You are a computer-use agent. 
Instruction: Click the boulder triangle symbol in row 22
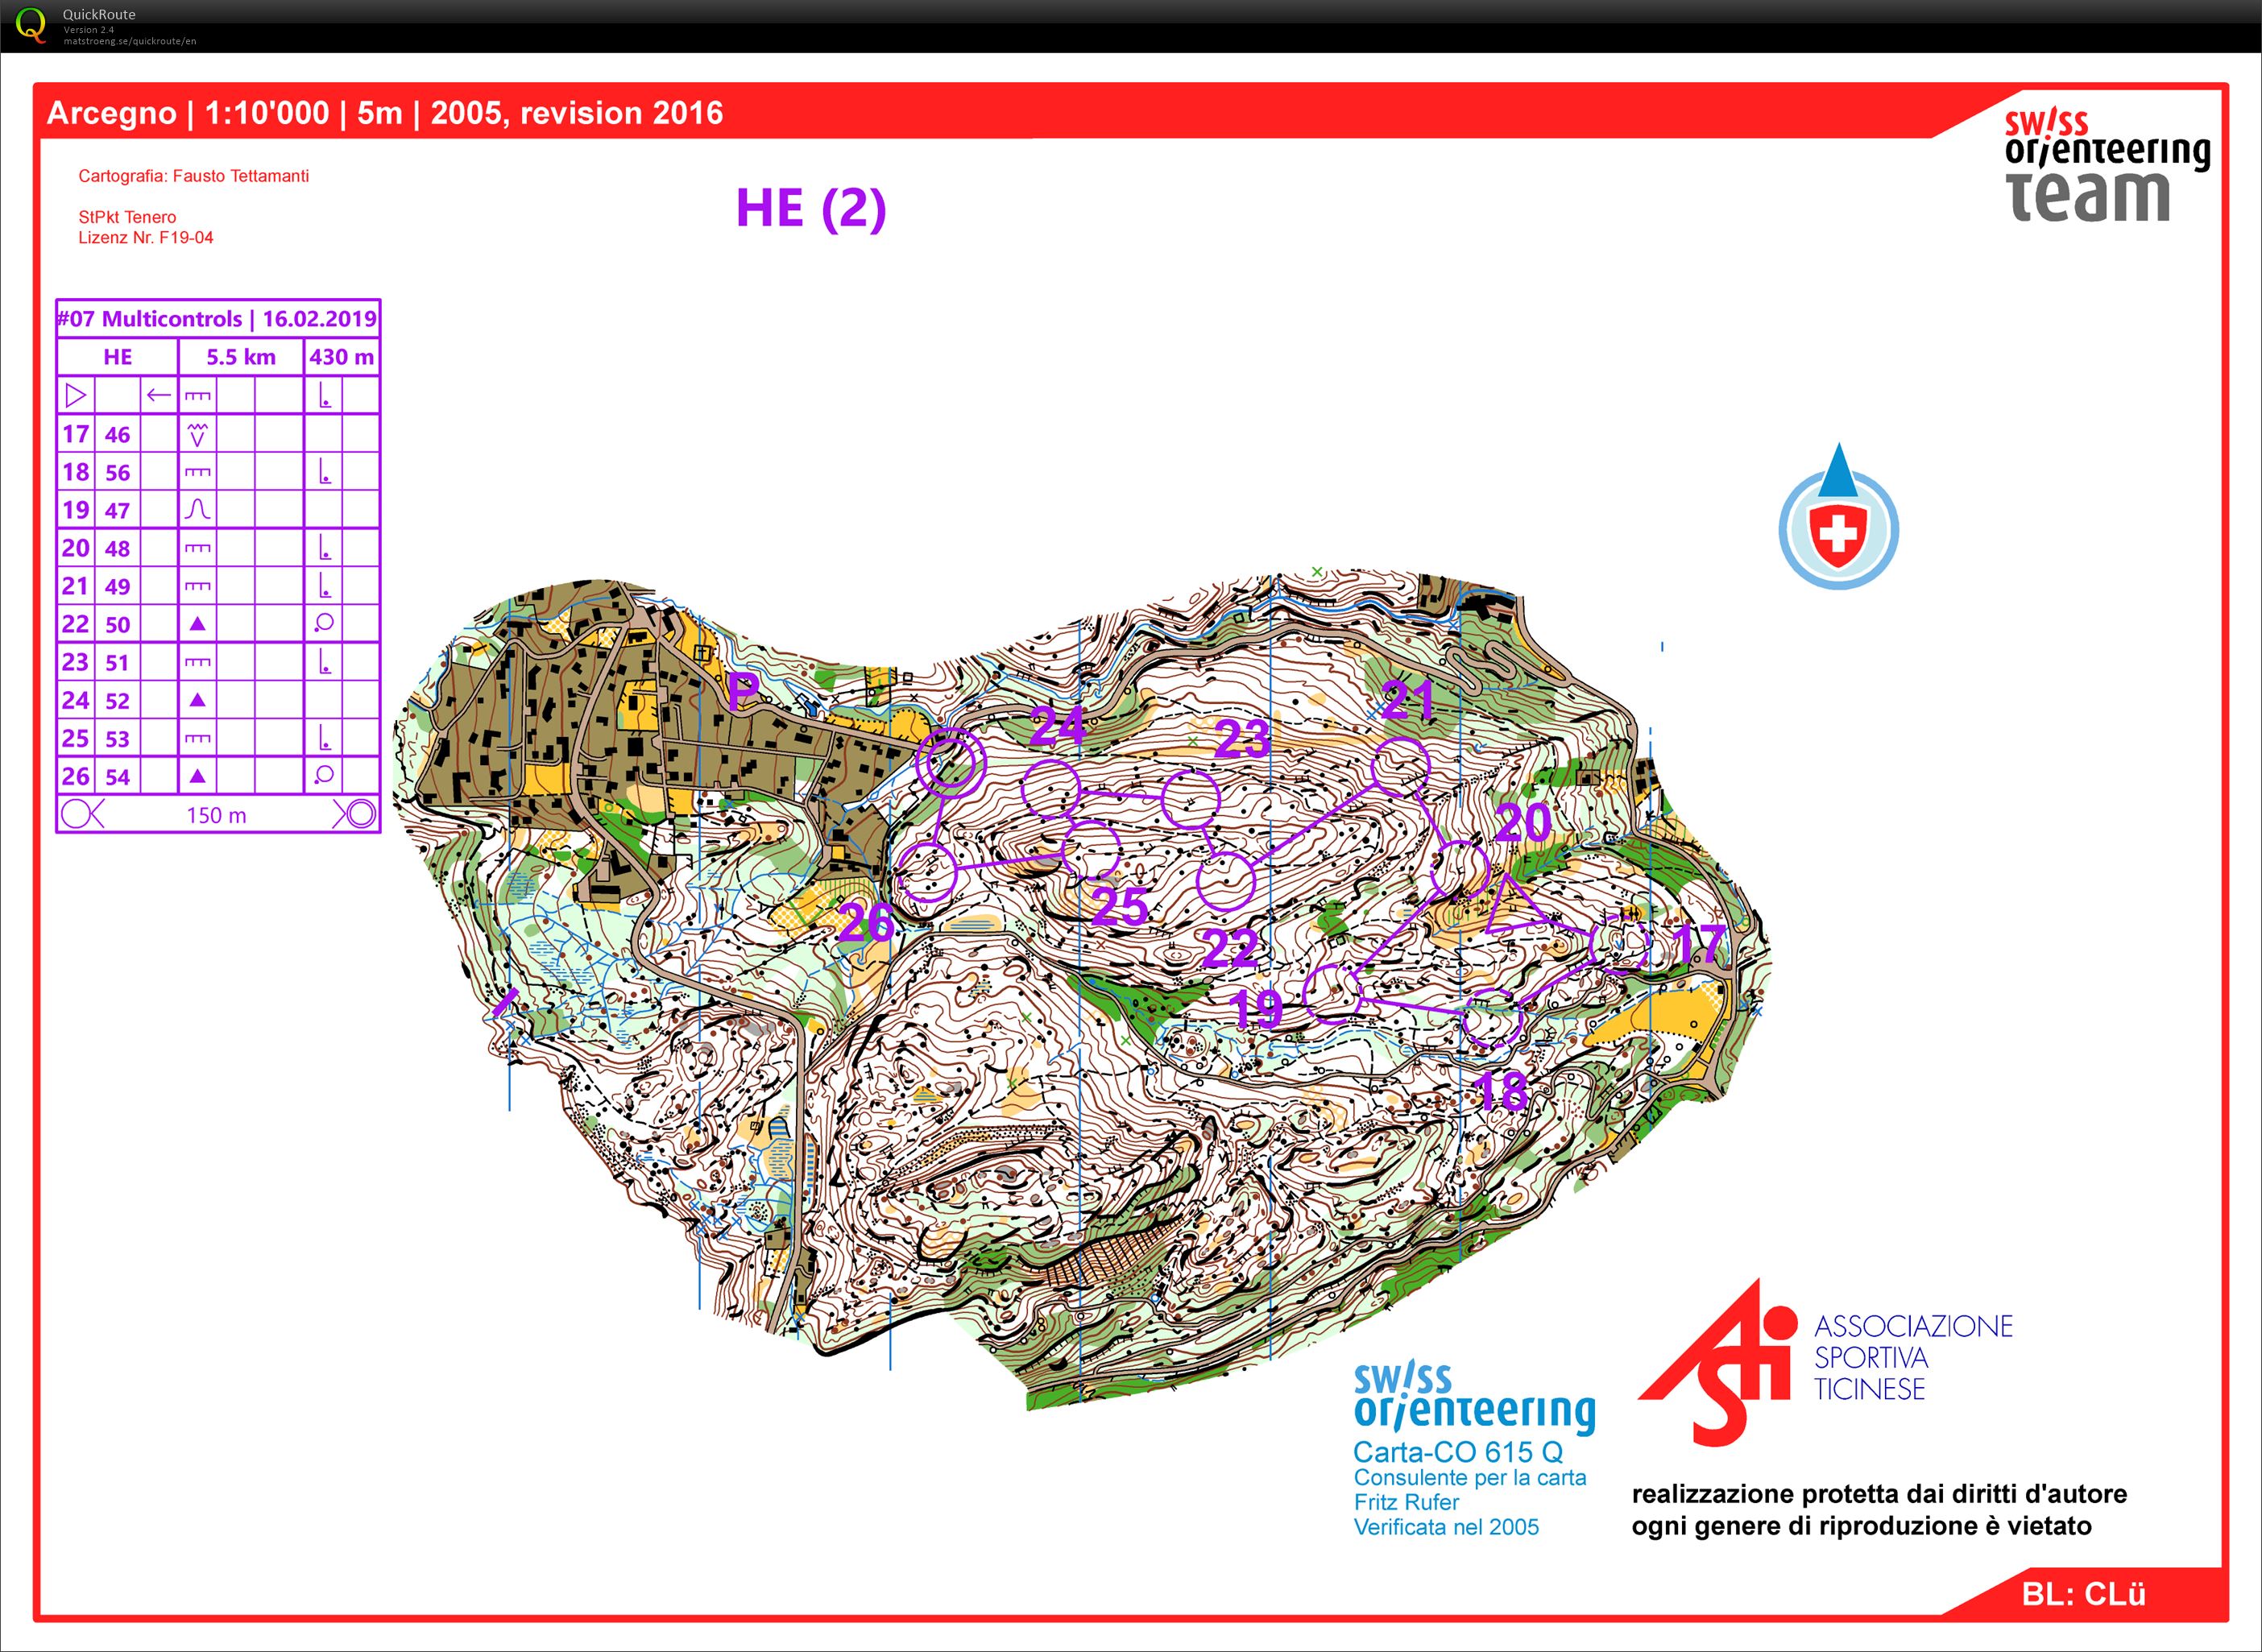point(197,624)
